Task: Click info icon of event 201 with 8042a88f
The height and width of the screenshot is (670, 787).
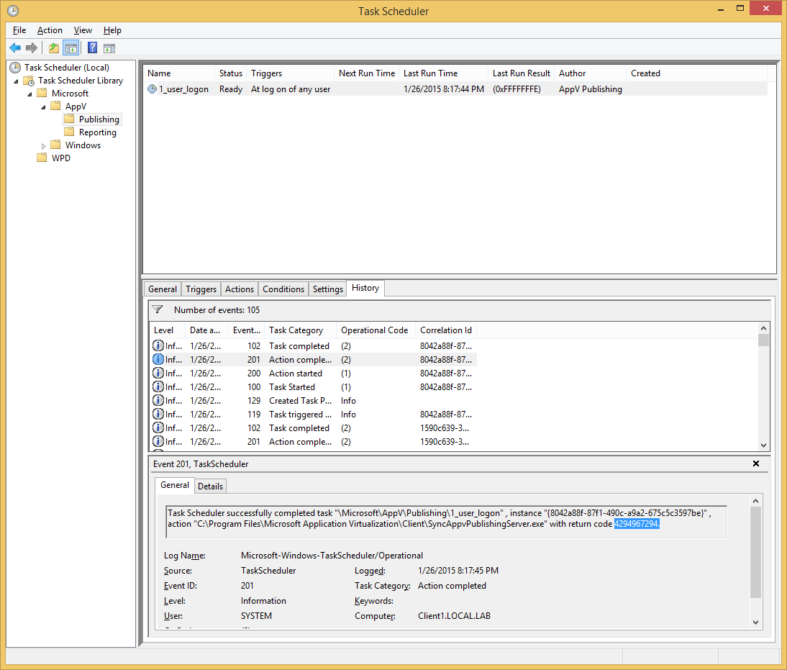Action: 158,359
